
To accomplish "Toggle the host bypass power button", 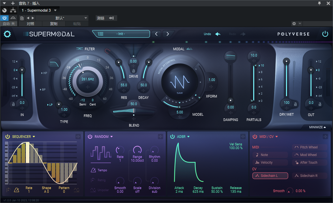I will click(4, 18).
